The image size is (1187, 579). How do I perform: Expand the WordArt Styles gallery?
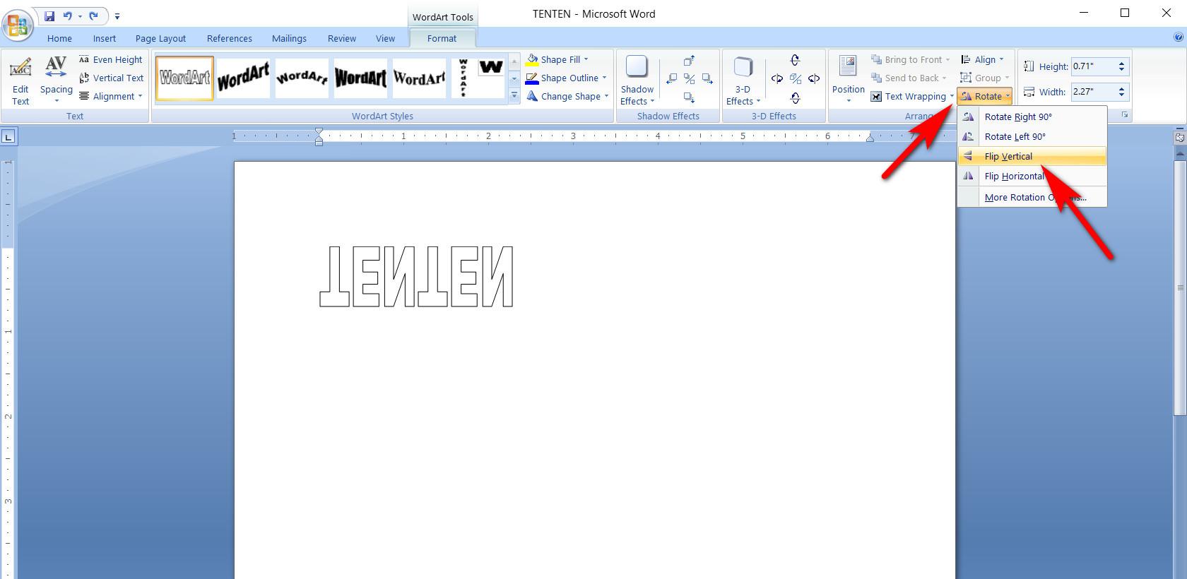point(514,96)
